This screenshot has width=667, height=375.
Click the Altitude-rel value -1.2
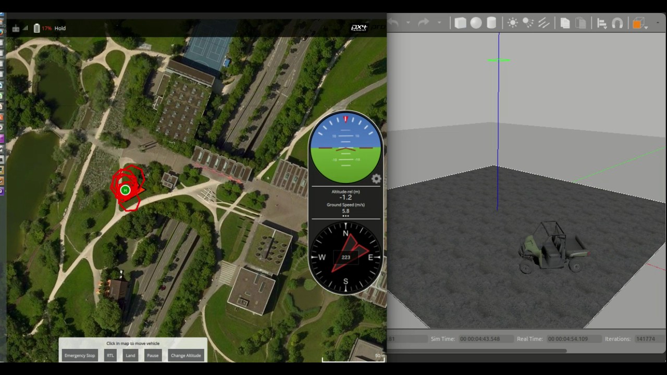345,197
